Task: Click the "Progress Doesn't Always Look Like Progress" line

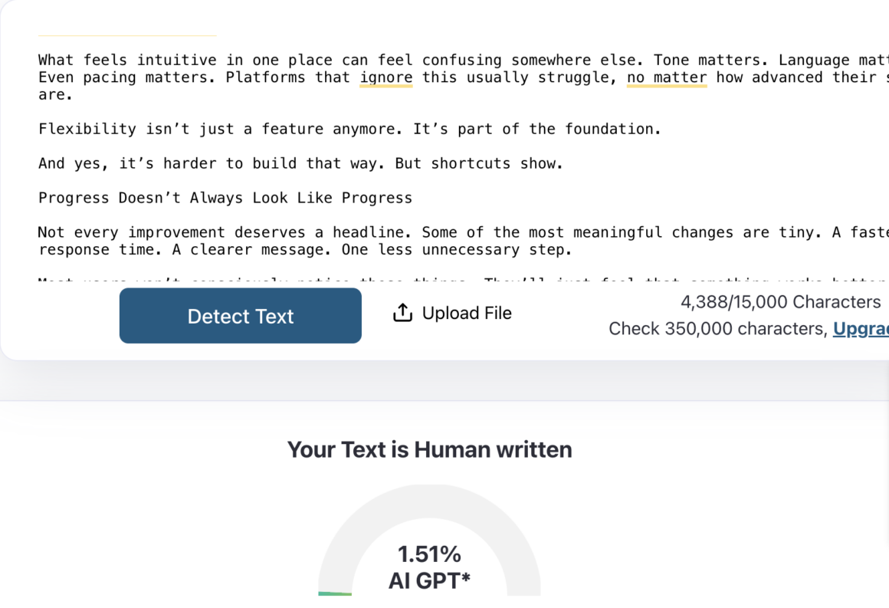Action: click(225, 198)
